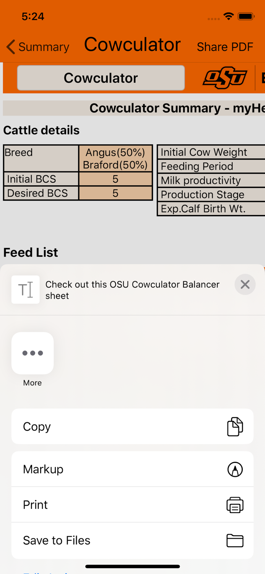The image size is (265, 574).
Task: Click the Copy documents icon
Action: coord(235,426)
